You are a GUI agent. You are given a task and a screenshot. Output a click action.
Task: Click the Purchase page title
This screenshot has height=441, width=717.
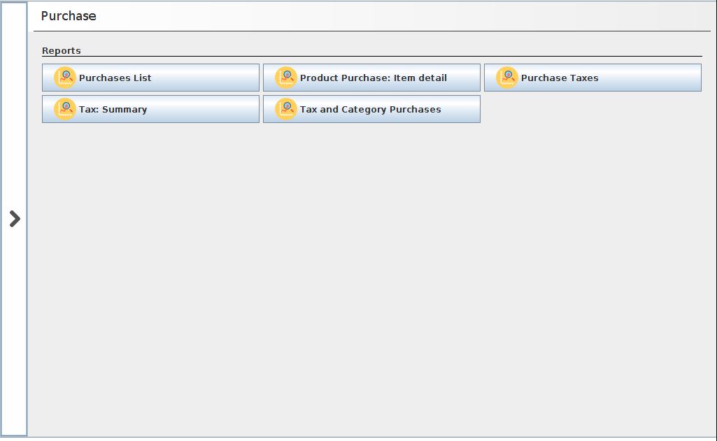[69, 16]
